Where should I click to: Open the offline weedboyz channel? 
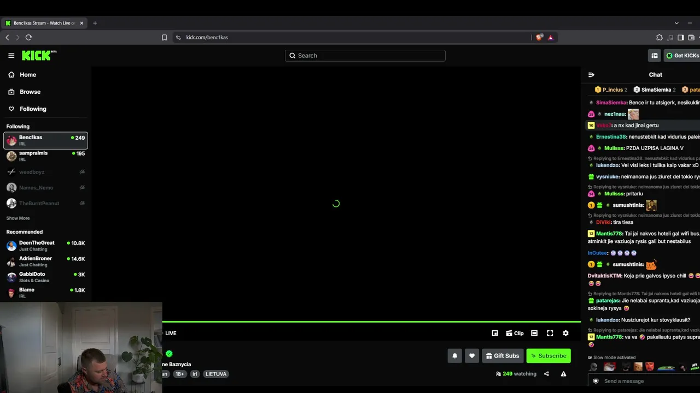[x=45, y=172]
